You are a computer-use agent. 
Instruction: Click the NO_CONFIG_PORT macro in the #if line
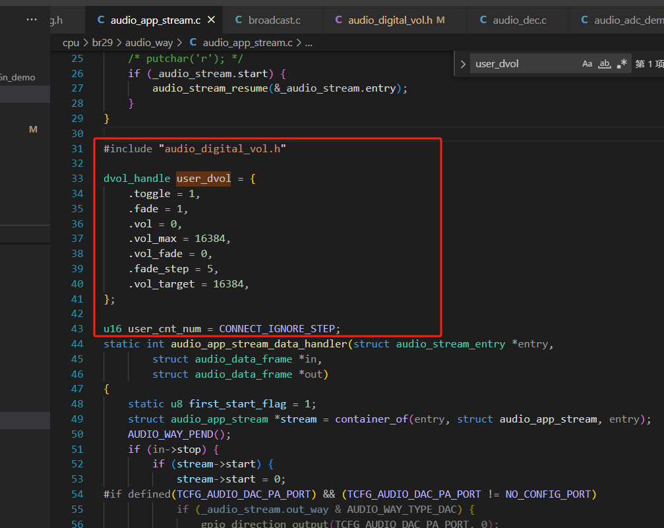[x=548, y=494]
